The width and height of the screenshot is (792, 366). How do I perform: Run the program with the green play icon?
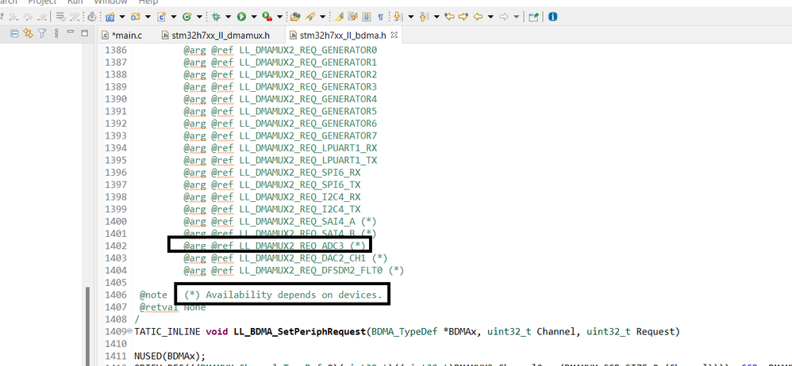pos(241,17)
